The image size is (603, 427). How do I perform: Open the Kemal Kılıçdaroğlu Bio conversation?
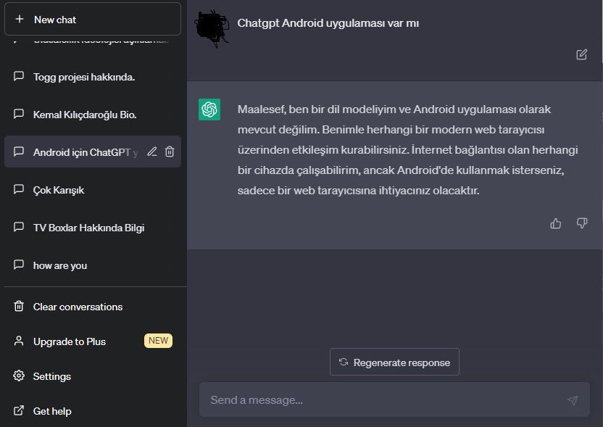pyautogui.click(x=93, y=115)
